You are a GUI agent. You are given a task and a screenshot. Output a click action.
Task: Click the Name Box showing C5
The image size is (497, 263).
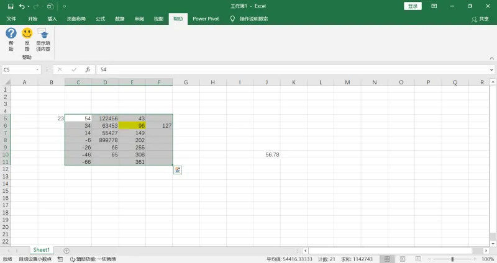click(x=19, y=69)
